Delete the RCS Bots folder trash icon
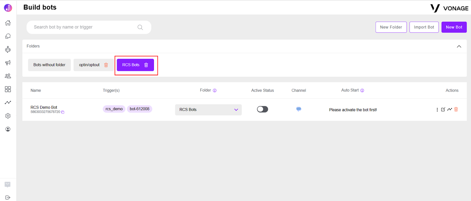Viewport: 471px width, 201px height. click(146, 65)
